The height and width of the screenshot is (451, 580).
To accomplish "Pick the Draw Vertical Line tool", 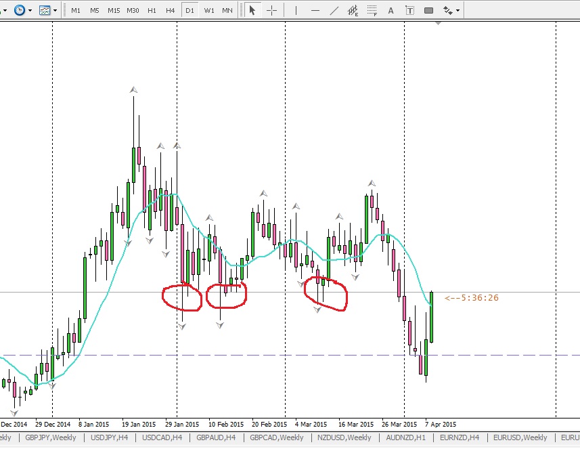I will (296, 10).
